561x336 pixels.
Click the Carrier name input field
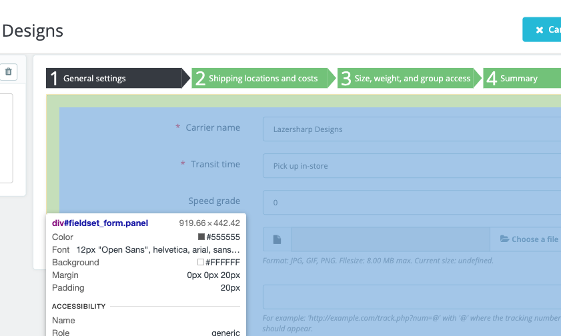(412, 129)
